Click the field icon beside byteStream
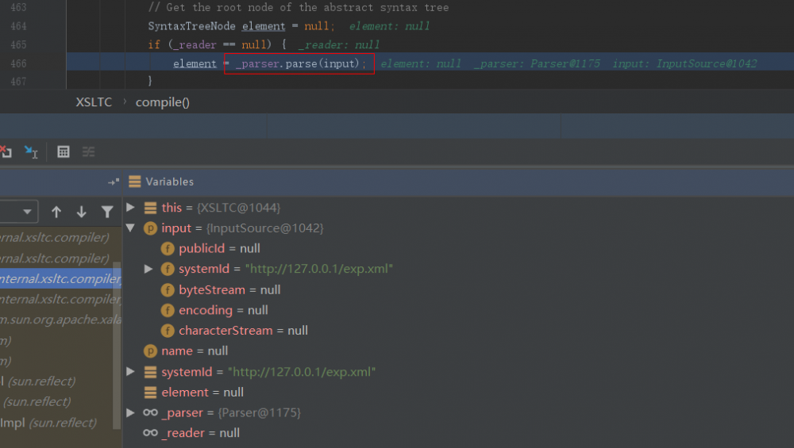 pyautogui.click(x=168, y=289)
